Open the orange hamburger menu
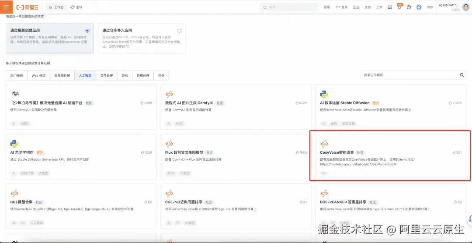This screenshot has height=243, width=472. pos(6,7)
